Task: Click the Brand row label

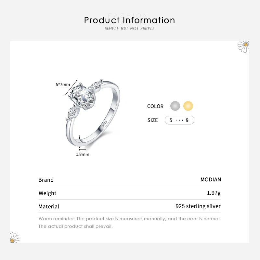Action: pyautogui.click(x=46, y=180)
